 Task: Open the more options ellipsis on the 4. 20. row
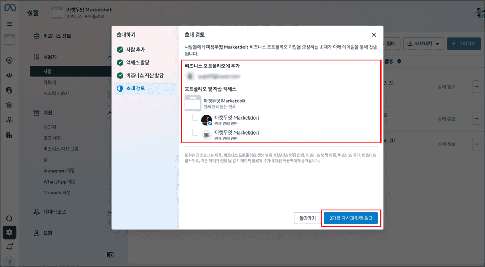coord(476,144)
